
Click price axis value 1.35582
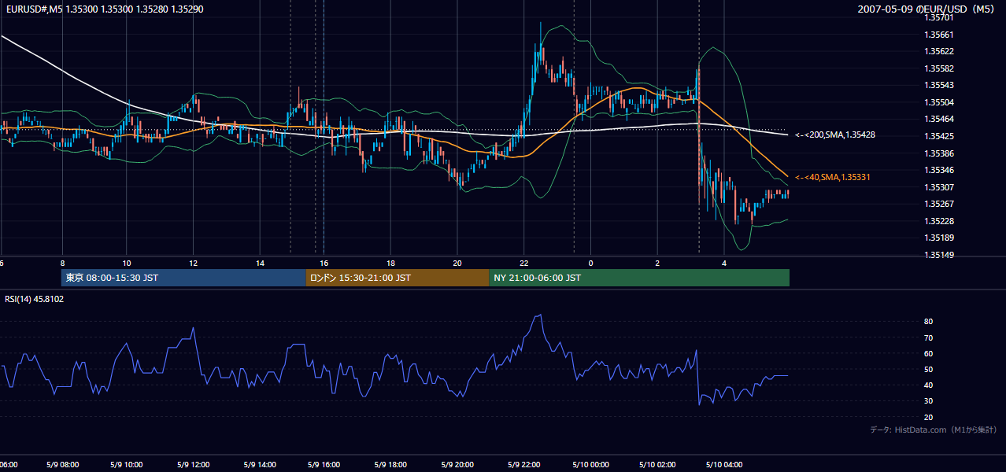click(940, 68)
